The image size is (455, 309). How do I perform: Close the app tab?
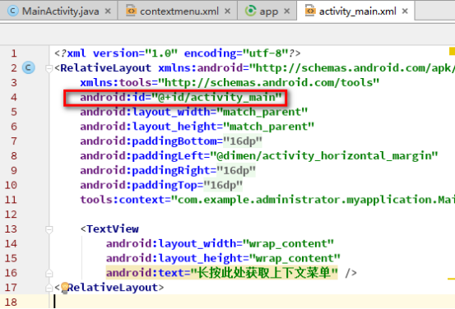pos(286,11)
